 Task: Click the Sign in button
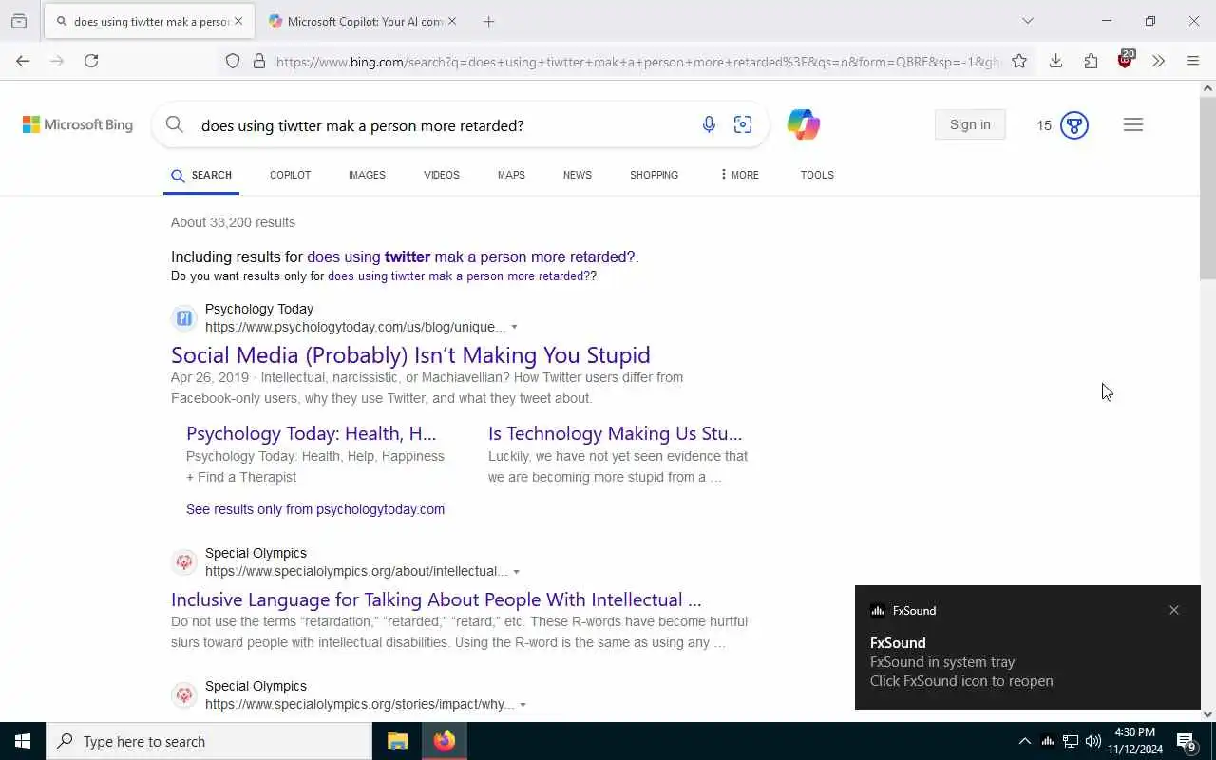click(970, 124)
